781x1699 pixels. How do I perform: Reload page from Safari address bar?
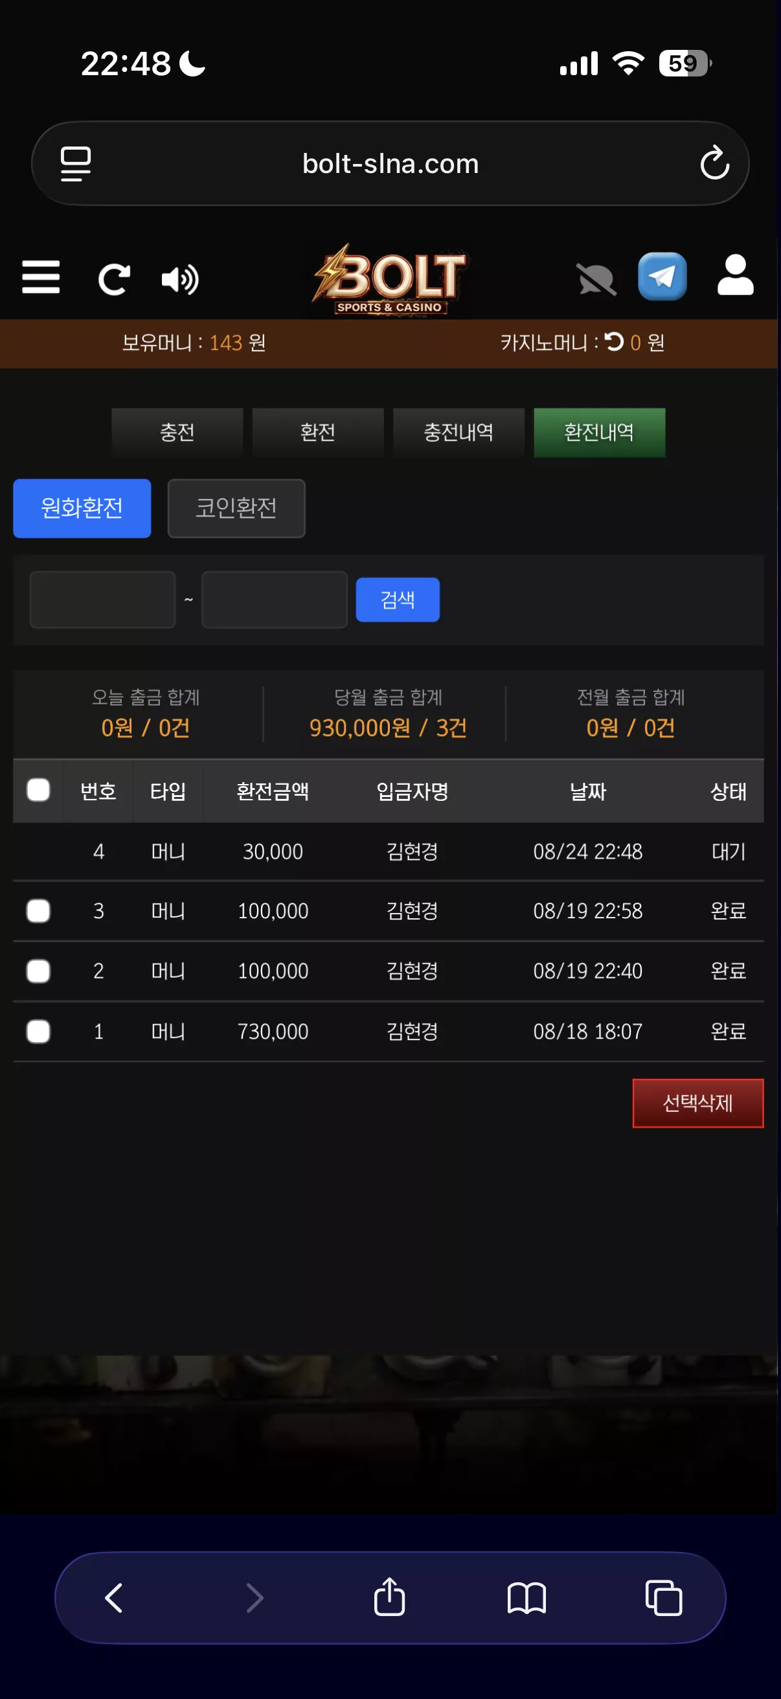714,163
